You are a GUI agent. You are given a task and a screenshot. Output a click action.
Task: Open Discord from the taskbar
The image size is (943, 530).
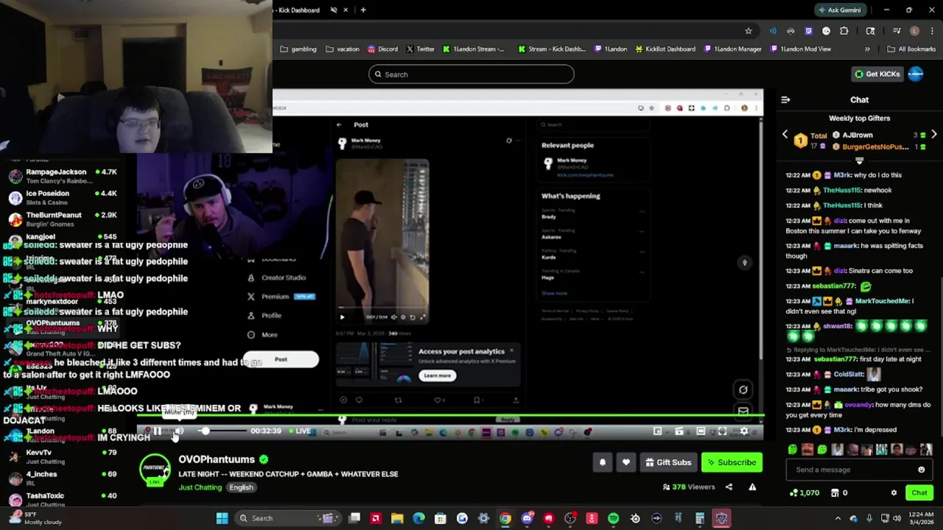[x=527, y=518]
